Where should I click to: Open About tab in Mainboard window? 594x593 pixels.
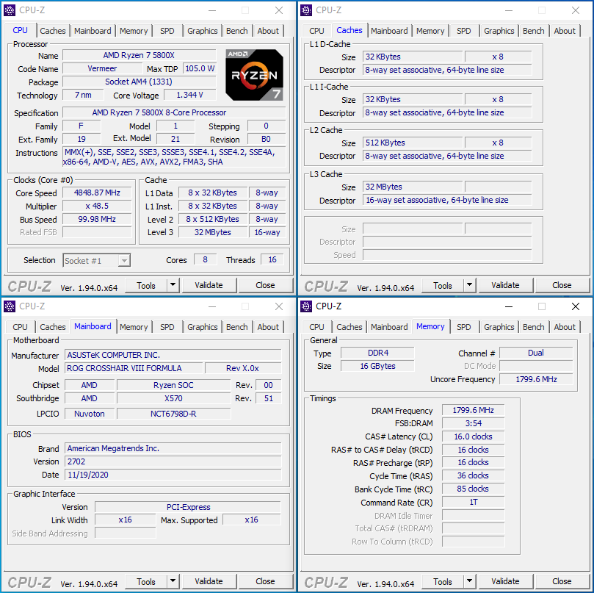pos(268,327)
